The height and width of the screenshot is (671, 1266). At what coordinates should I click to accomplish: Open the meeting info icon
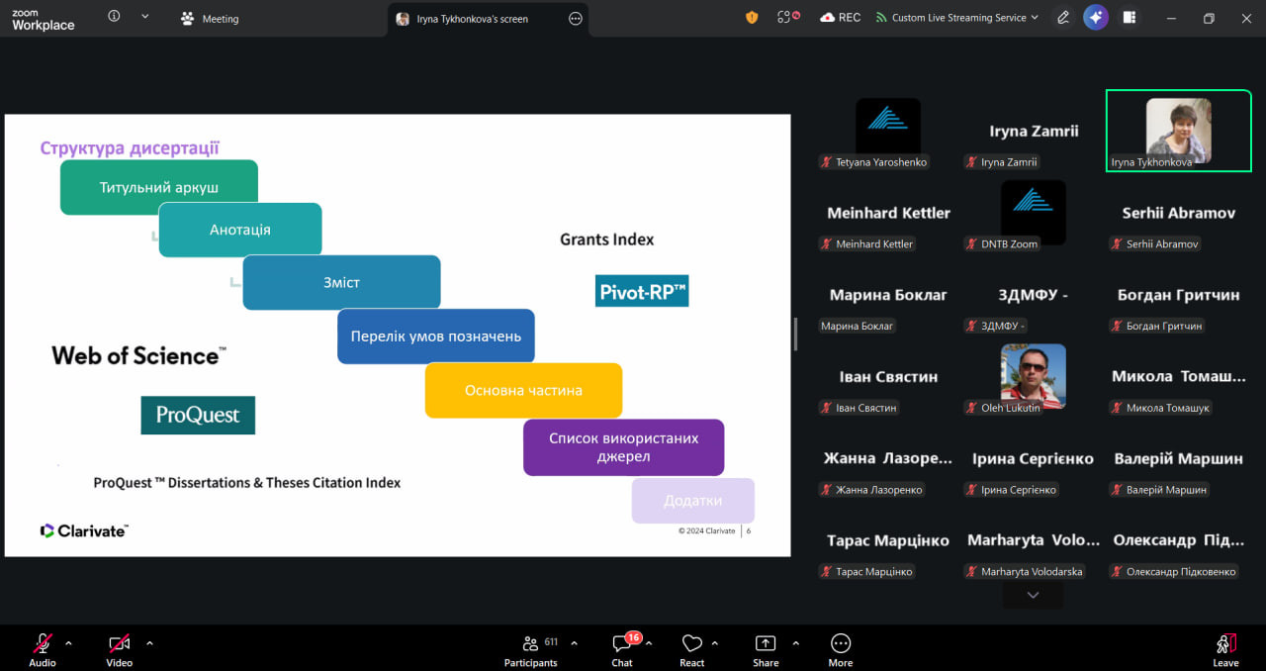pyautogui.click(x=114, y=17)
